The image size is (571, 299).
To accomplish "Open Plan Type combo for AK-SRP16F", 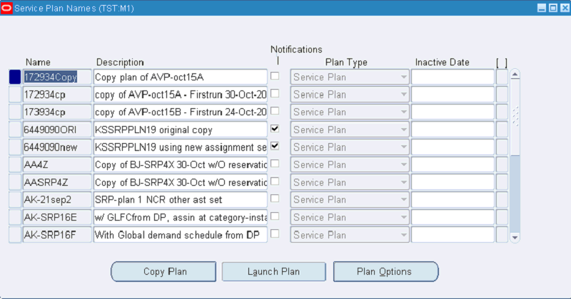I will [403, 235].
